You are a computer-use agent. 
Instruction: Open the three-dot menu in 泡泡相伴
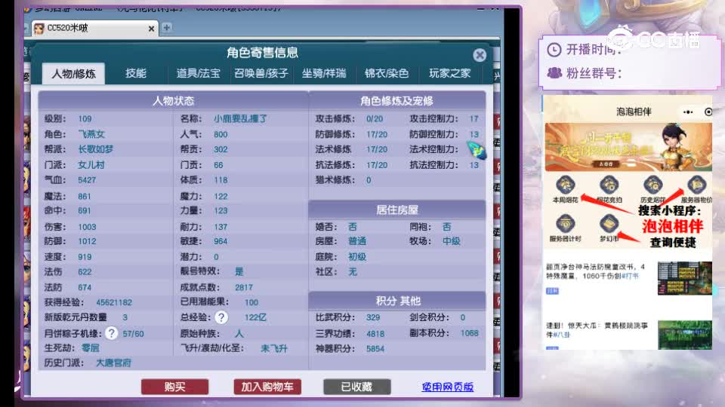[688, 112]
